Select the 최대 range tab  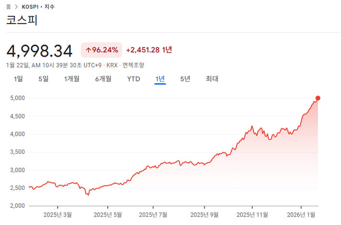click(212, 79)
